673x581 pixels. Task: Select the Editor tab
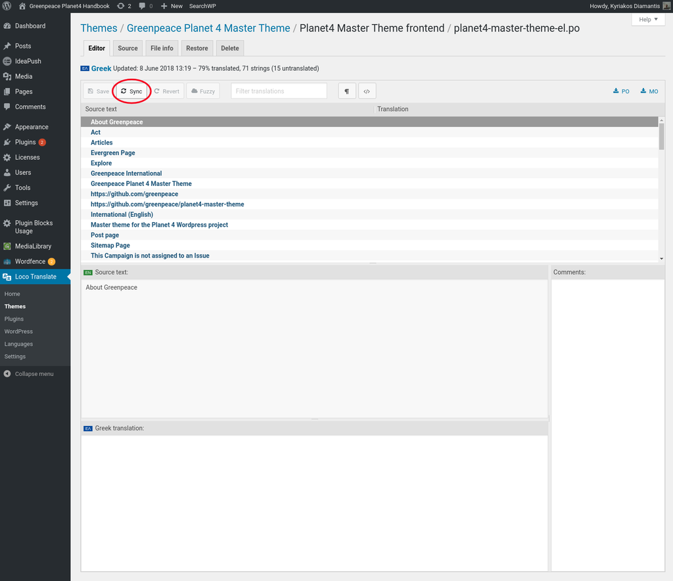point(97,48)
